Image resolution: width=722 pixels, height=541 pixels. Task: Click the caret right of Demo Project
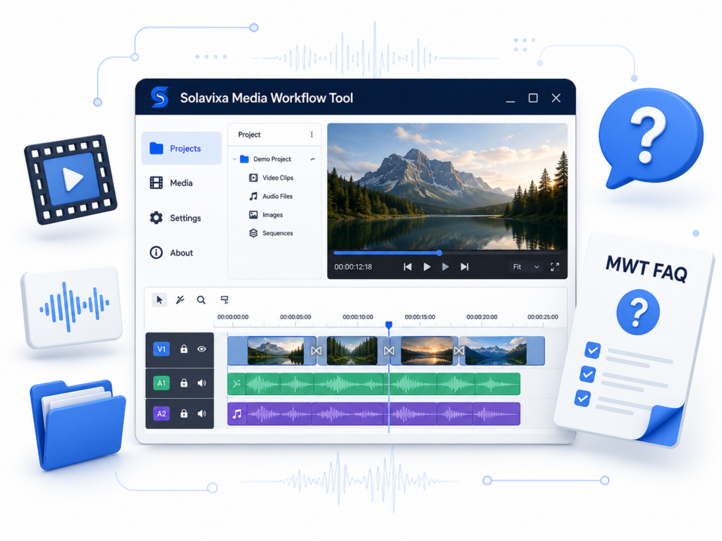[312, 159]
